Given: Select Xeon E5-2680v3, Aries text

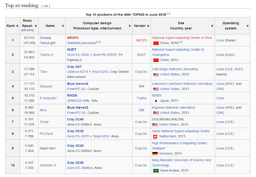Looking at the screenshot, I should pos(84,151).
